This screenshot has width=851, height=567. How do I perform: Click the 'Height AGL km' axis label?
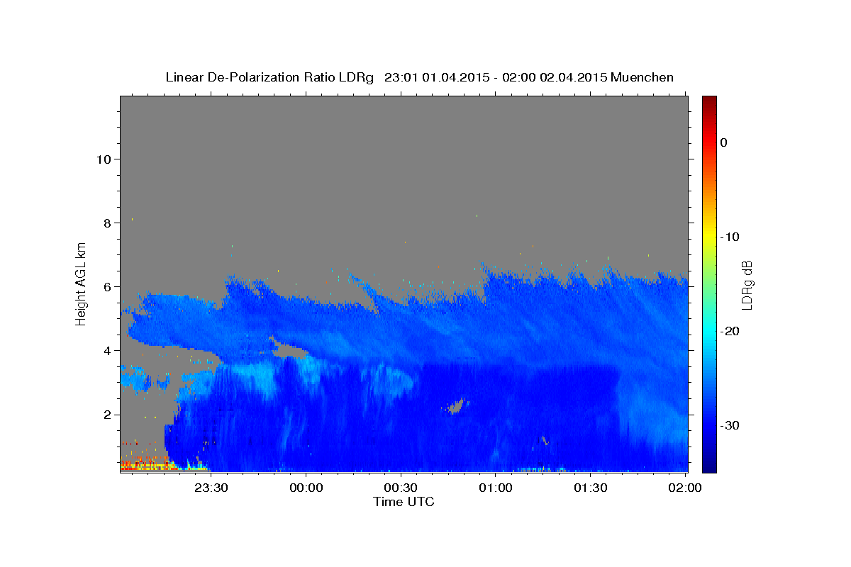[81, 283]
